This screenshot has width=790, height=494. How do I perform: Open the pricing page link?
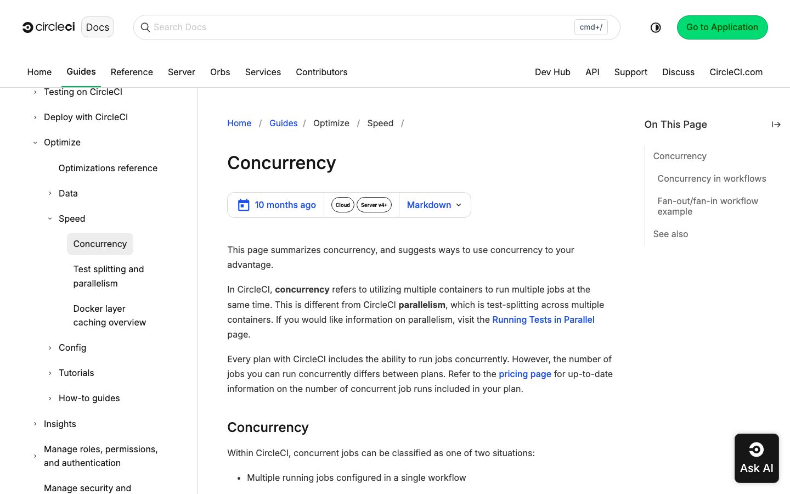[x=525, y=374]
